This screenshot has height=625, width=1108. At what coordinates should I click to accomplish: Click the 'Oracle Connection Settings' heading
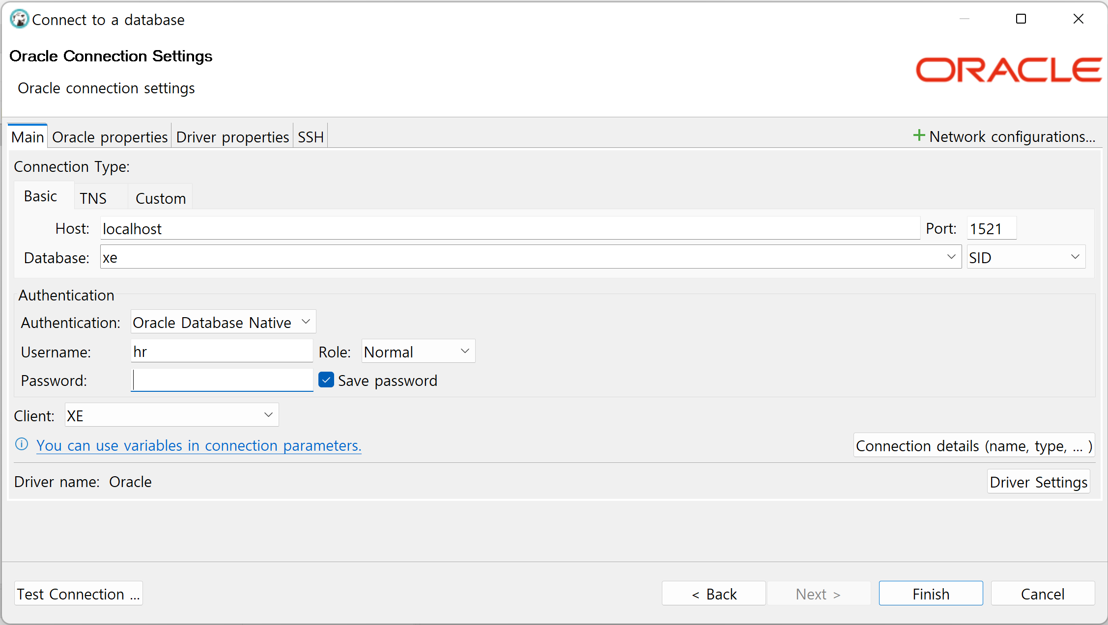click(111, 56)
